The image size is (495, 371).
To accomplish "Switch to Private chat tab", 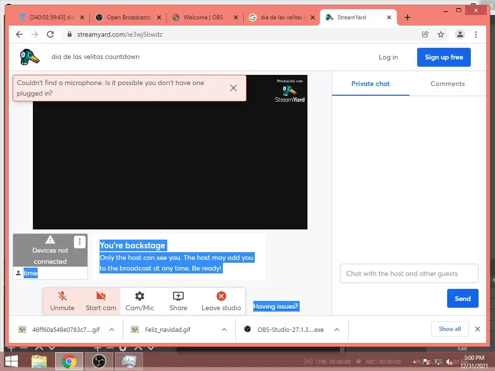I will [x=371, y=84].
